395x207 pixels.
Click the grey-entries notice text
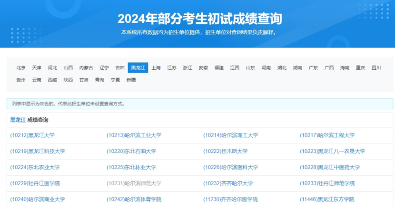tap(68, 104)
